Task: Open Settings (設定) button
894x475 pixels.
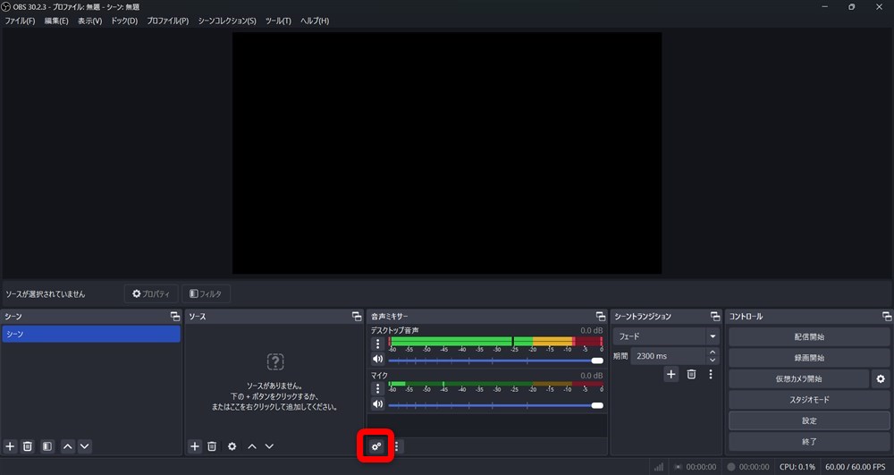Action: click(809, 420)
